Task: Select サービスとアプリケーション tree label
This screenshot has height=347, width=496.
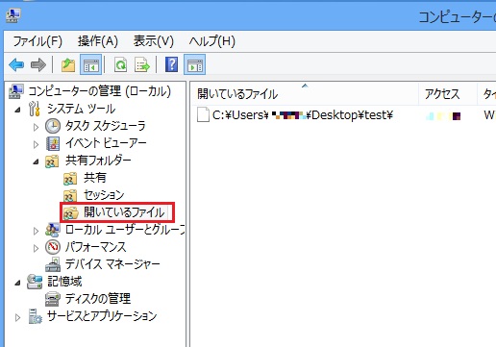Action: pos(102,316)
